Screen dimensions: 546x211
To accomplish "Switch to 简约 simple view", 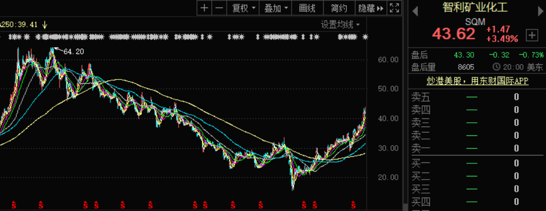I will tap(339, 8).
